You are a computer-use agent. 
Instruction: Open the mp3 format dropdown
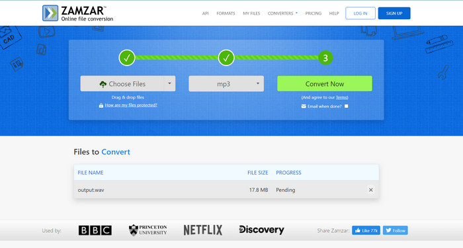[x=226, y=84]
